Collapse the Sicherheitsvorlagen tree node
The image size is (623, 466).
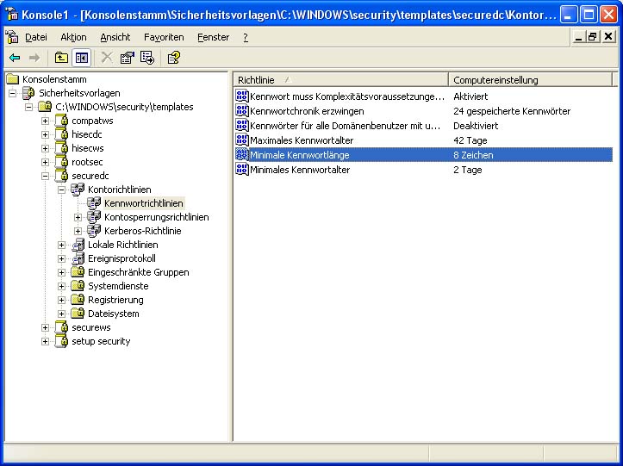pyautogui.click(x=12, y=93)
